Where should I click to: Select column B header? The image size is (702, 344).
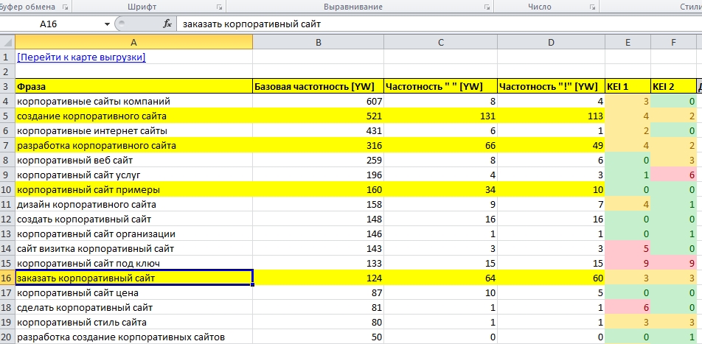(319, 43)
